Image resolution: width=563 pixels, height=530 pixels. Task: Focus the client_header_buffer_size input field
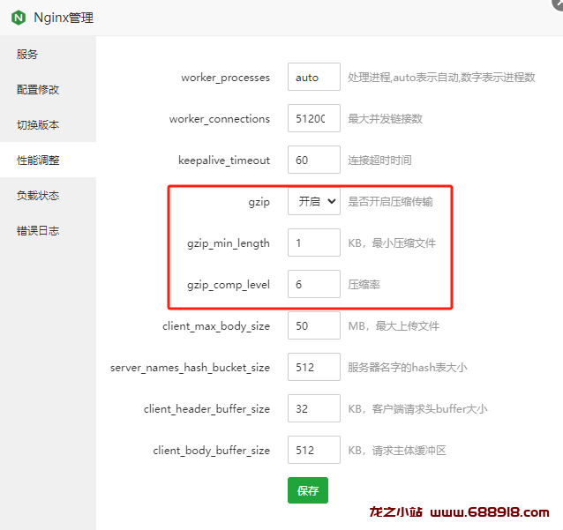pyautogui.click(x=314, y=408)
